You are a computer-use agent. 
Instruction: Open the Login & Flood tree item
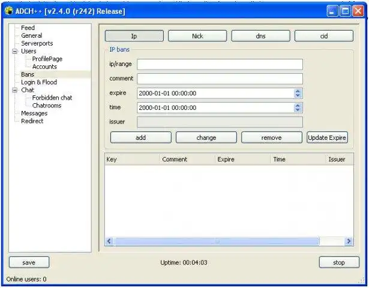pyautogui.click(x=39, y=82)
